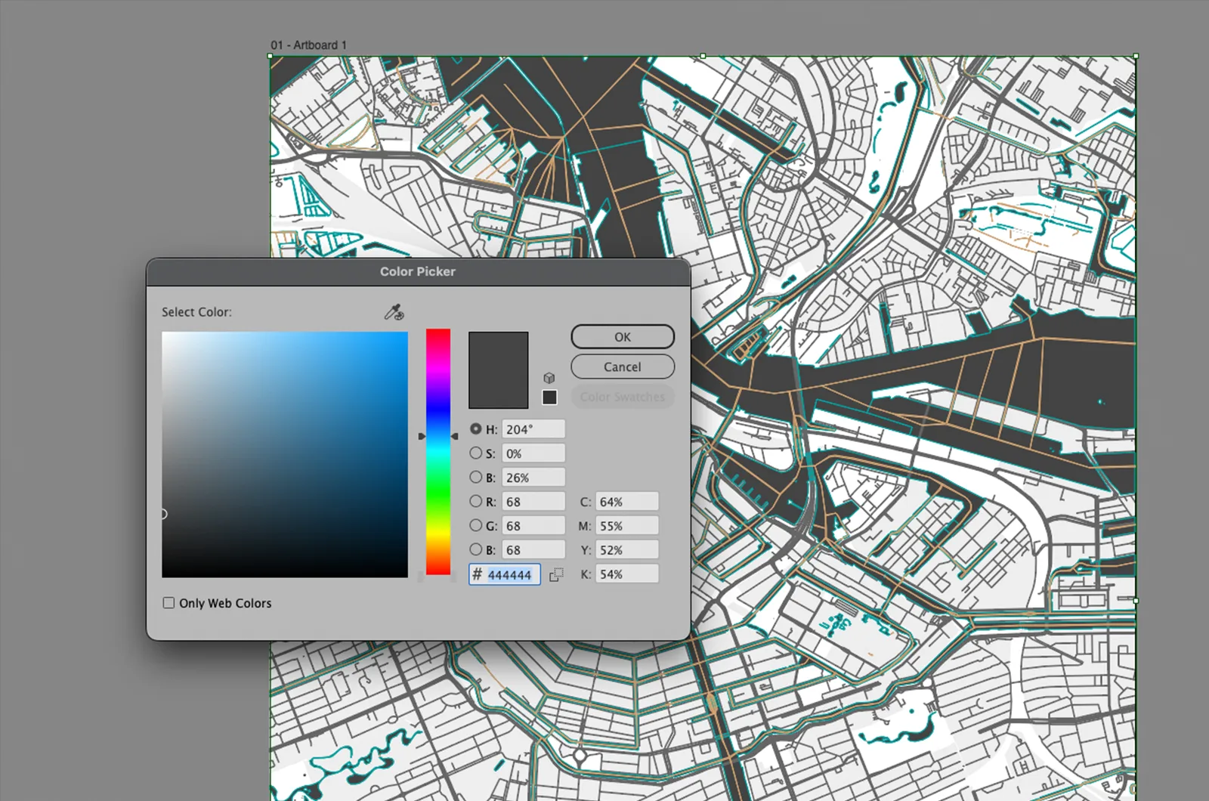Screen dimensions: 1209x801
Task: Click the icon beside the hex field
Action: point(556,575)
